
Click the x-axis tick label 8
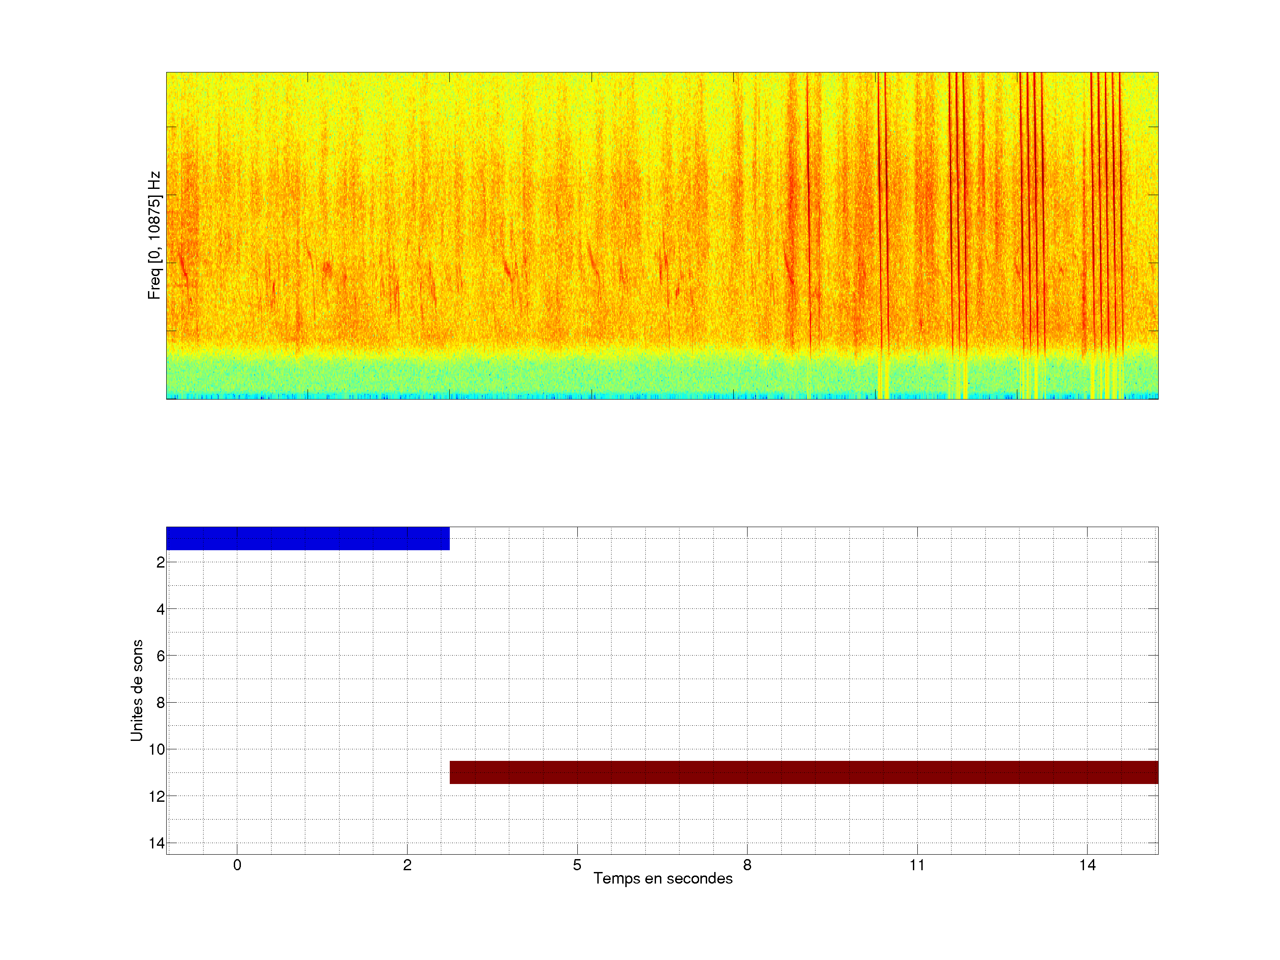tap(747, 865)
